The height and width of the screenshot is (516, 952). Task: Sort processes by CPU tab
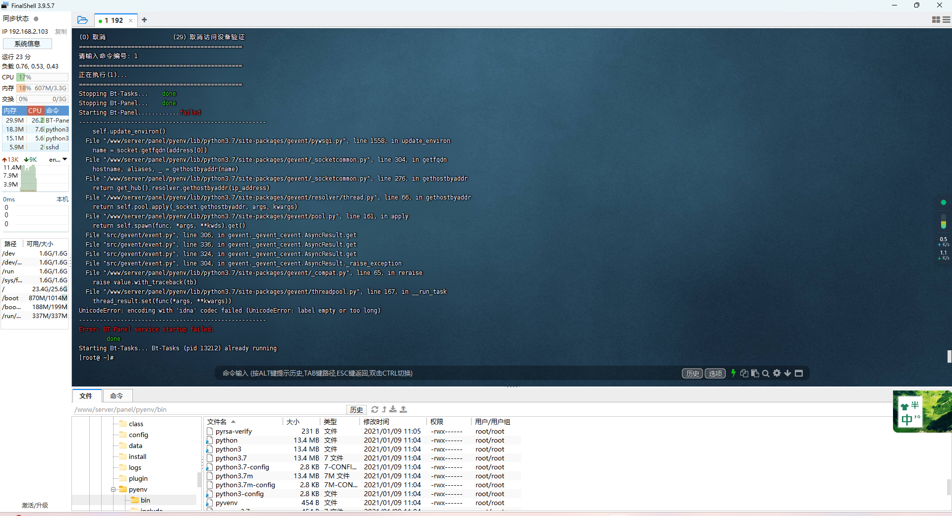click(35, 111)
